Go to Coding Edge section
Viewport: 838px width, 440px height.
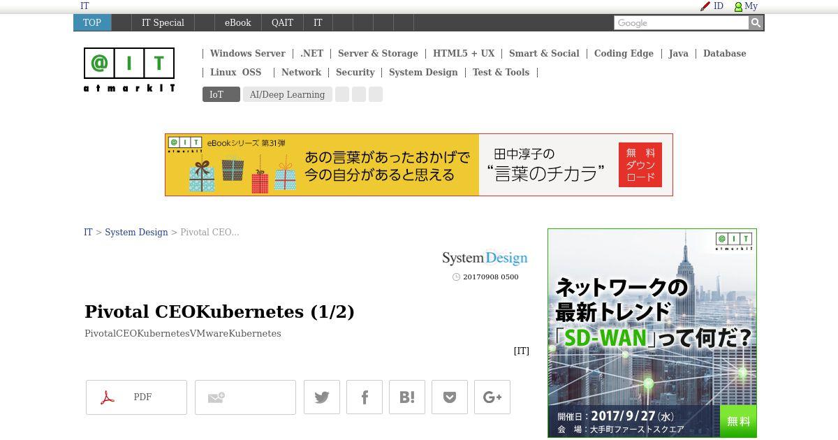click(x=624, y=53)
